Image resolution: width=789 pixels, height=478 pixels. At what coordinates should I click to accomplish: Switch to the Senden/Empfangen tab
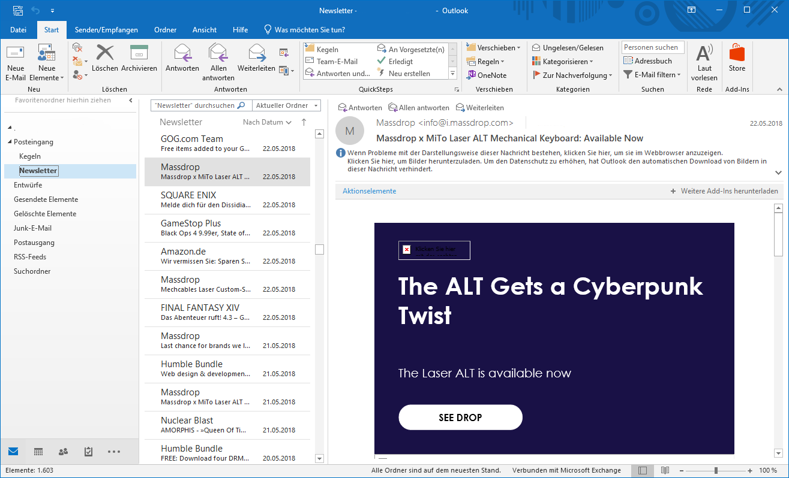coord(106,30)
